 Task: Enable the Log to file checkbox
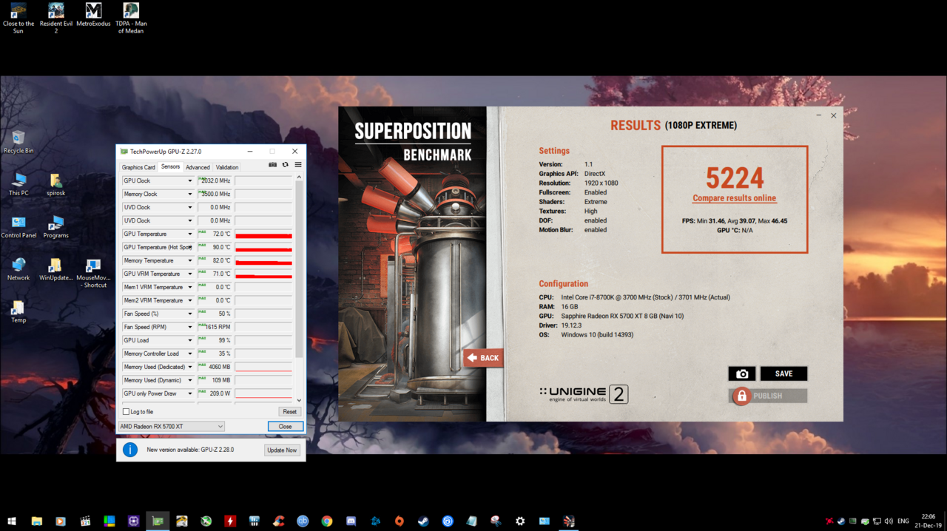(x=126, y=412)
